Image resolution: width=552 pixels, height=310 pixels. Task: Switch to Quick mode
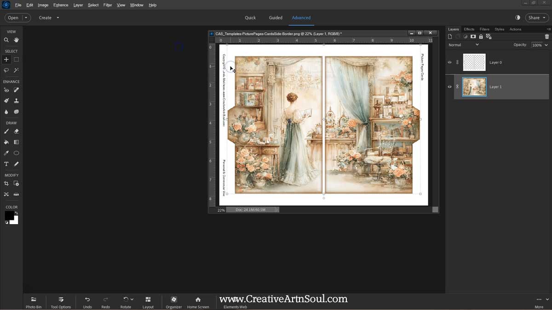250,18
